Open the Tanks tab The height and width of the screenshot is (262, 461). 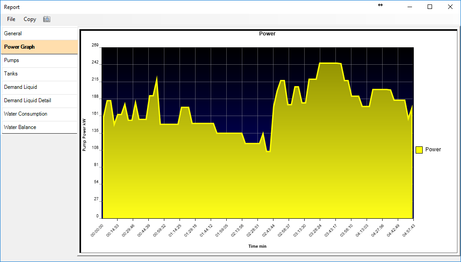coord(39,74)
